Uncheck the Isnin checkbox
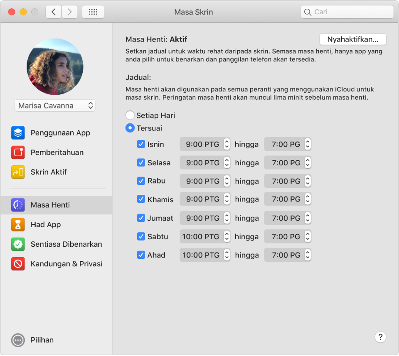 tap(141, 144)
